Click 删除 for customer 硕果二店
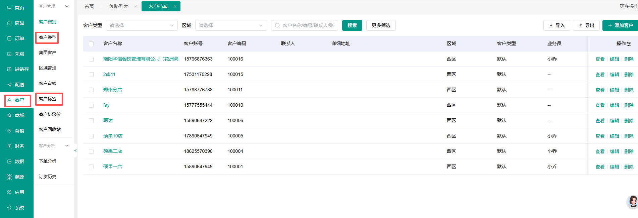 click(x=629, y=151)
